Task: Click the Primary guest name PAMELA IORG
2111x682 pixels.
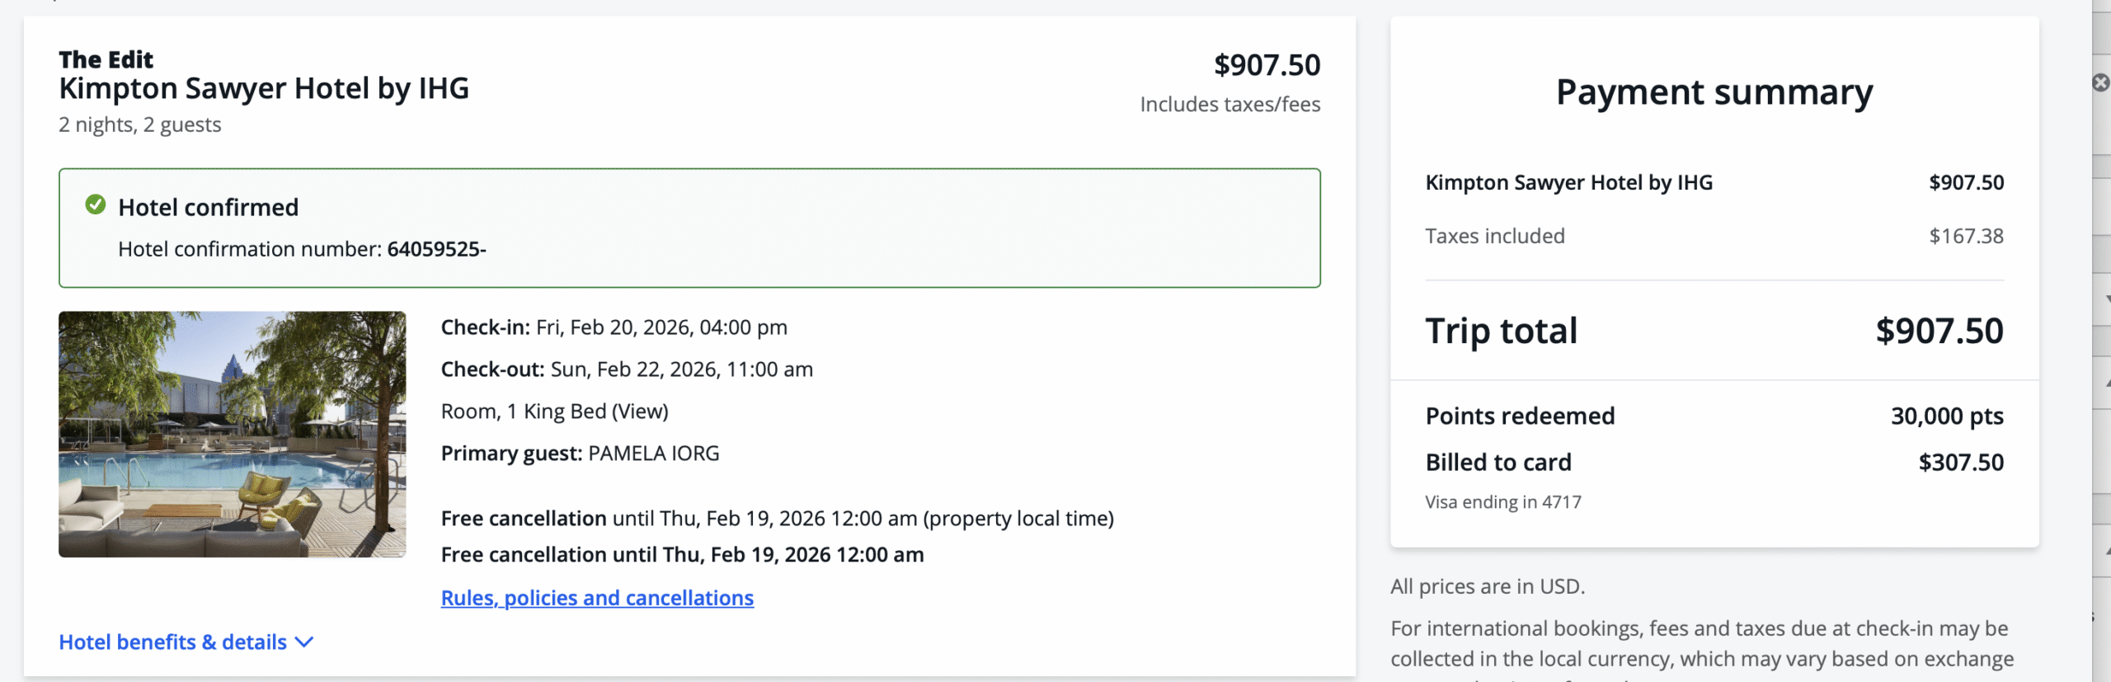Action: [653, 454]
